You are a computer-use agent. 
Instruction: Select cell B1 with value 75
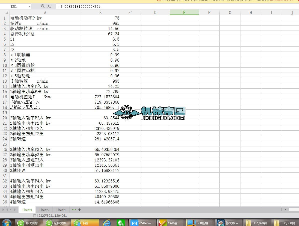point(101,18)
